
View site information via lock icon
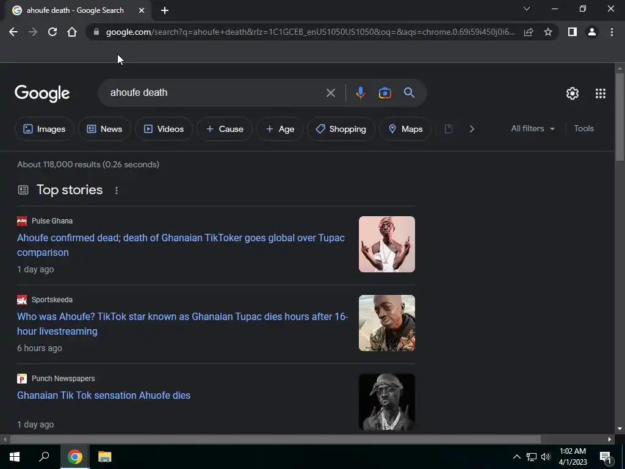[x=96, y=32]
